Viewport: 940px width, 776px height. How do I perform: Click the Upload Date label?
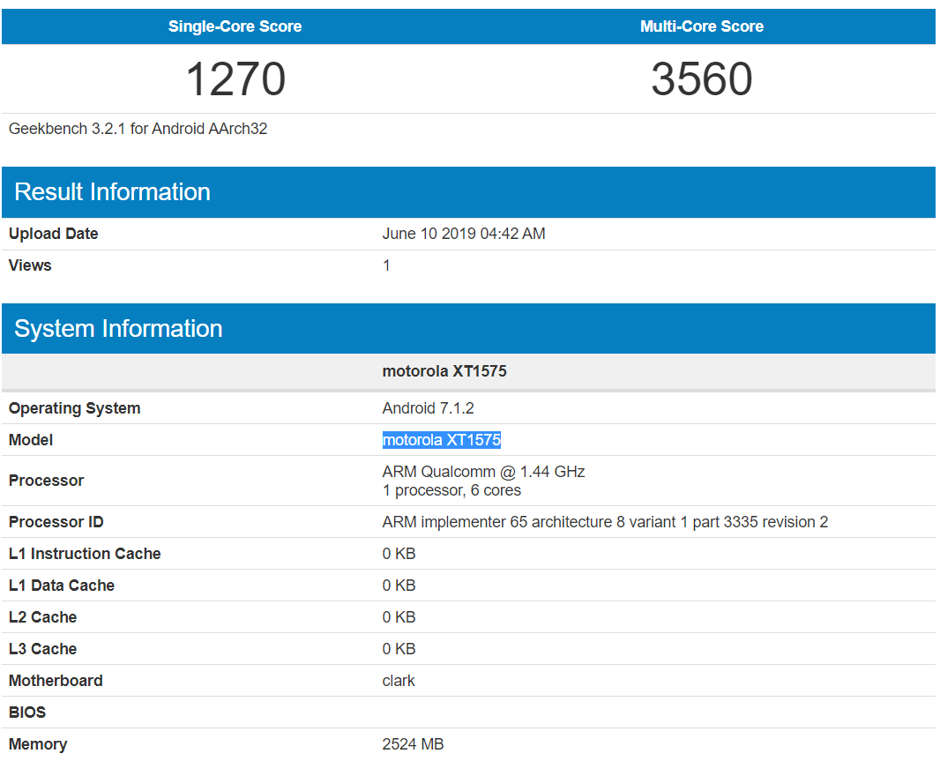tap(54, 234)
